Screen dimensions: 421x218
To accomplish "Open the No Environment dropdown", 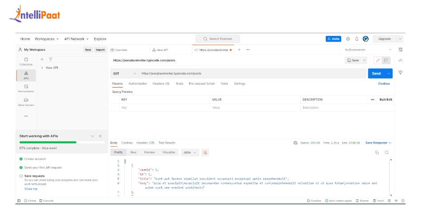I will coord(368,50).
